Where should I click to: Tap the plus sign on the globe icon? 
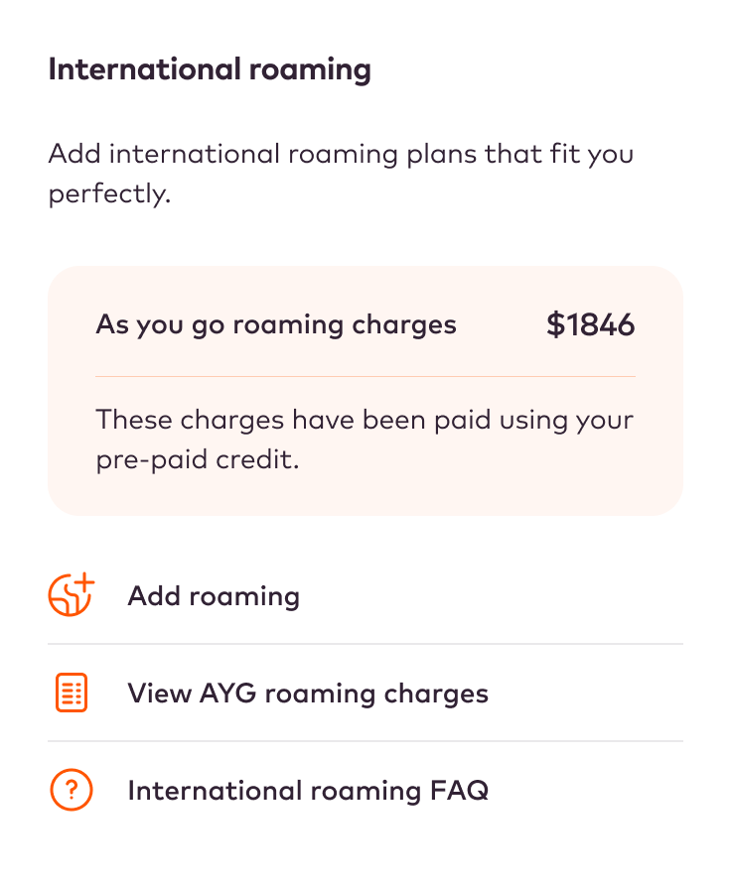[84, 582]
